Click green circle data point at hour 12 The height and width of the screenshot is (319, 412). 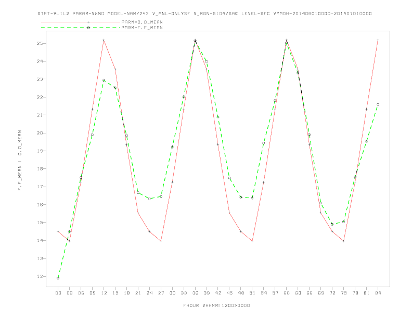point(104,80)
